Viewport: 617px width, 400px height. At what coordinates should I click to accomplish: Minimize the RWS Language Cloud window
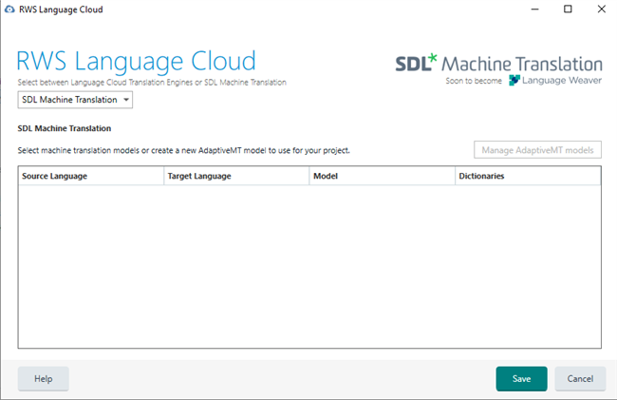[x=534, y=10]
